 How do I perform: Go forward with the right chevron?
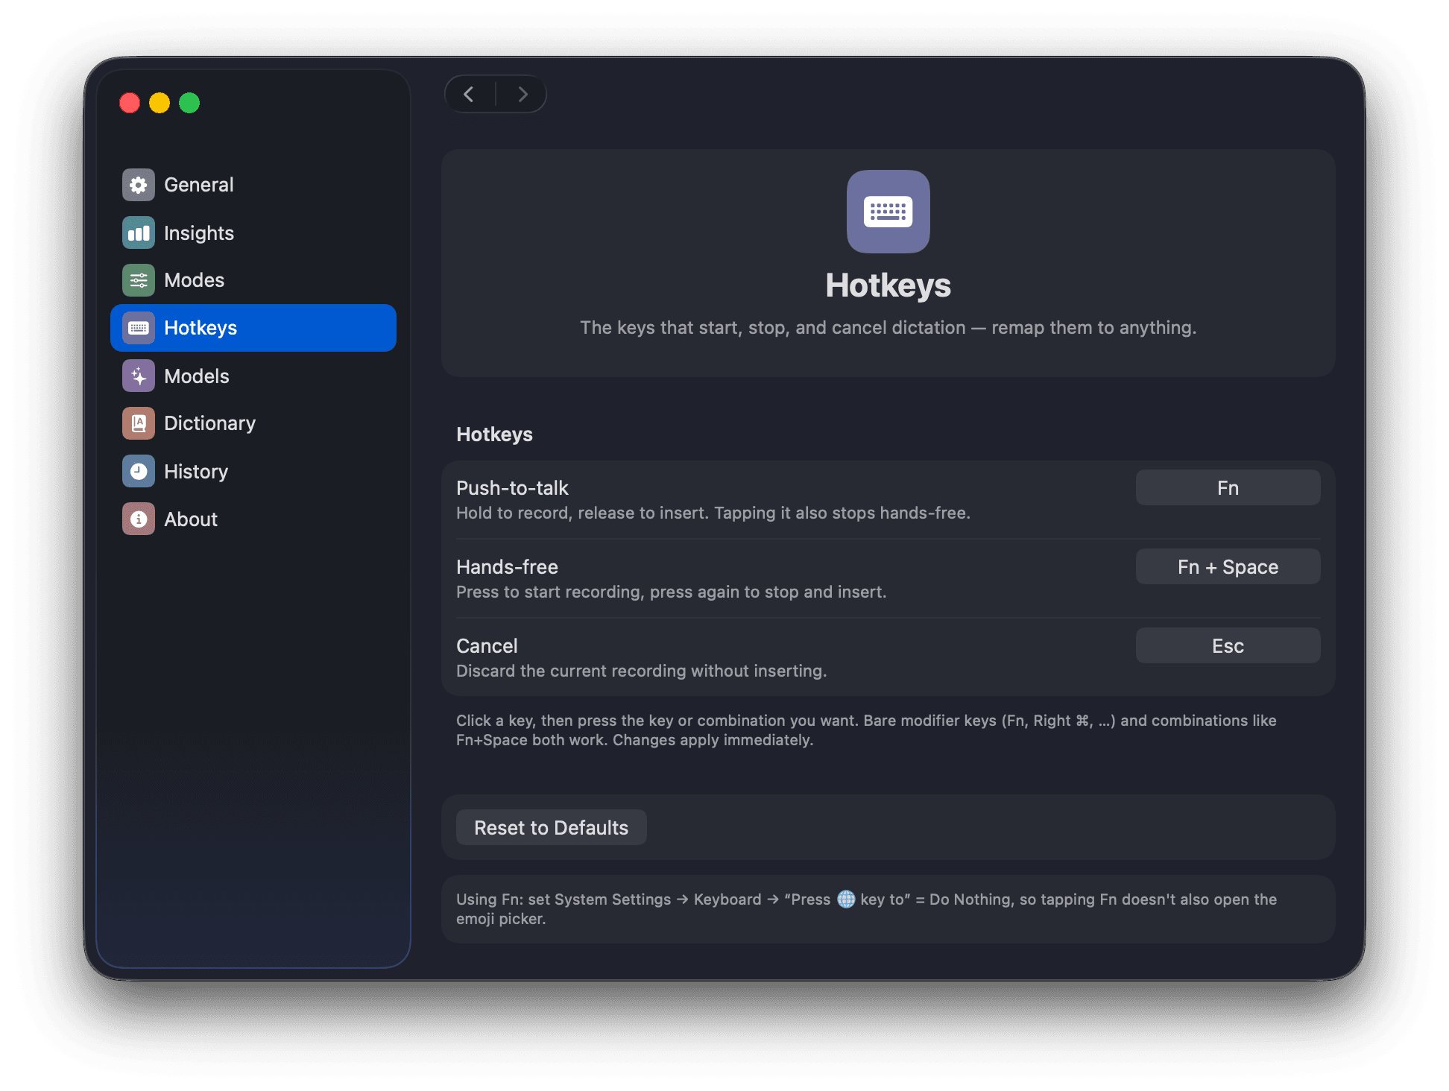522,94
